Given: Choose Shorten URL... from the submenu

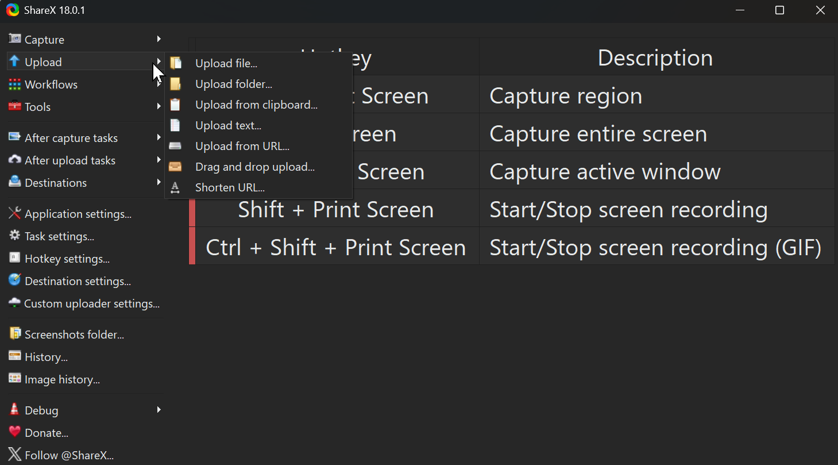Looking at the screenshot, I should click(258, 187).
